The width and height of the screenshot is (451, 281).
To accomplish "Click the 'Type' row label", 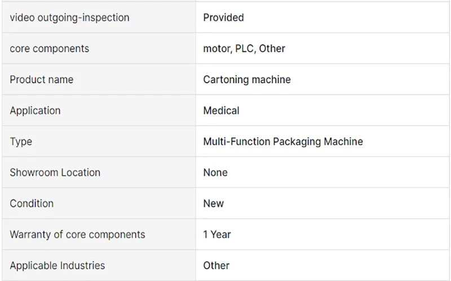I will click(x=21, y=142).
